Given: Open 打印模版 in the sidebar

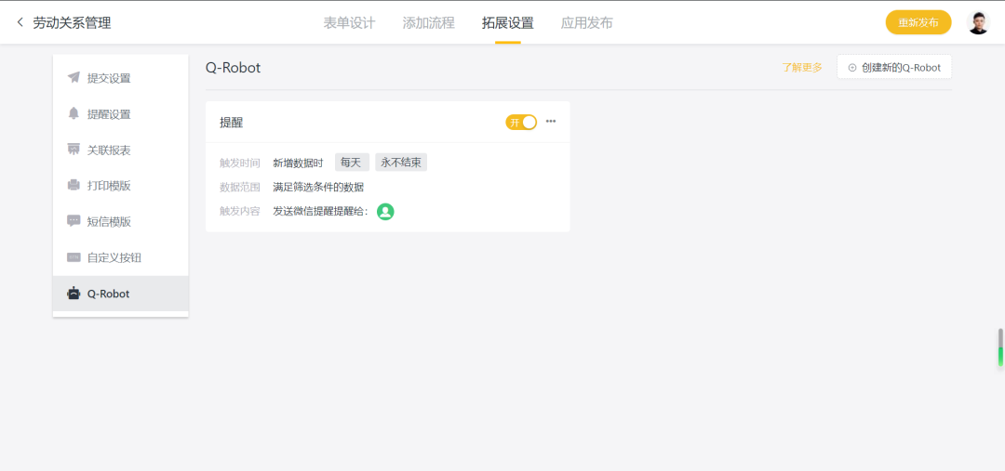Looking at the screenshot, I should tap(120, 186).
